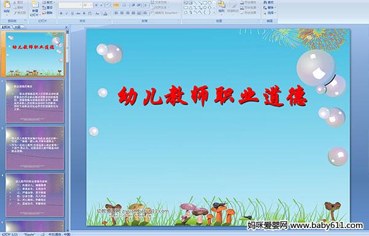Screen dimensions: 369x236
Task: Click the Increase Font Size icon
Action: point(97,5)
